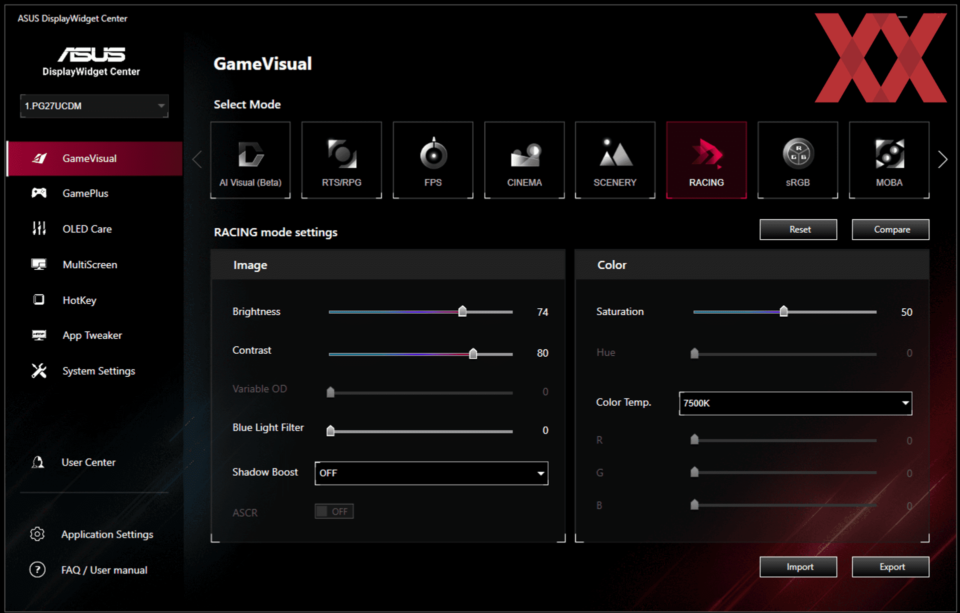Click the ASUS DisplayWidget Center logo
This screenshot has height=613, width=960.
[91, 61]
